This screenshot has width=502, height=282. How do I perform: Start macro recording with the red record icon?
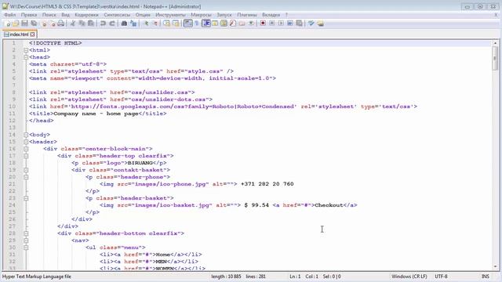(x=263, y=23)
